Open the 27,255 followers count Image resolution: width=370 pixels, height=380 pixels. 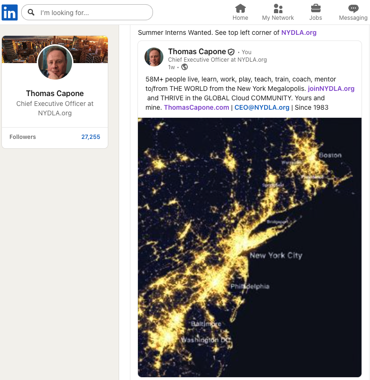[x=91, y=137]
